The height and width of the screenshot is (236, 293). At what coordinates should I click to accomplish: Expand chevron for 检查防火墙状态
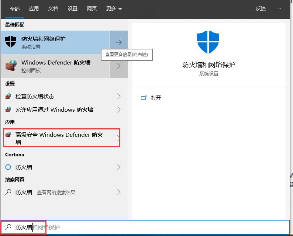coord(119,96)
